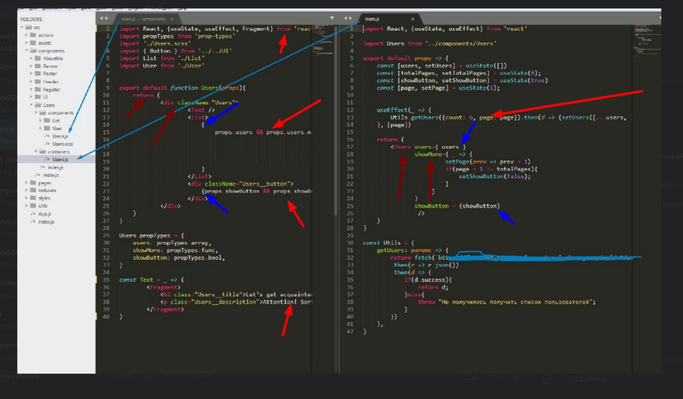The image size is (683, 399).
Task: Open the root index.js below App.js
Action: pyautogui.click(x=46, y=221)
